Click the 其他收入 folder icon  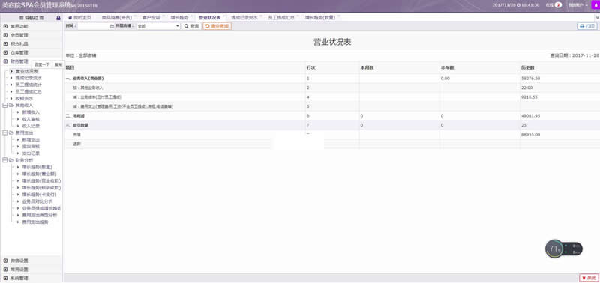(11, 105)
